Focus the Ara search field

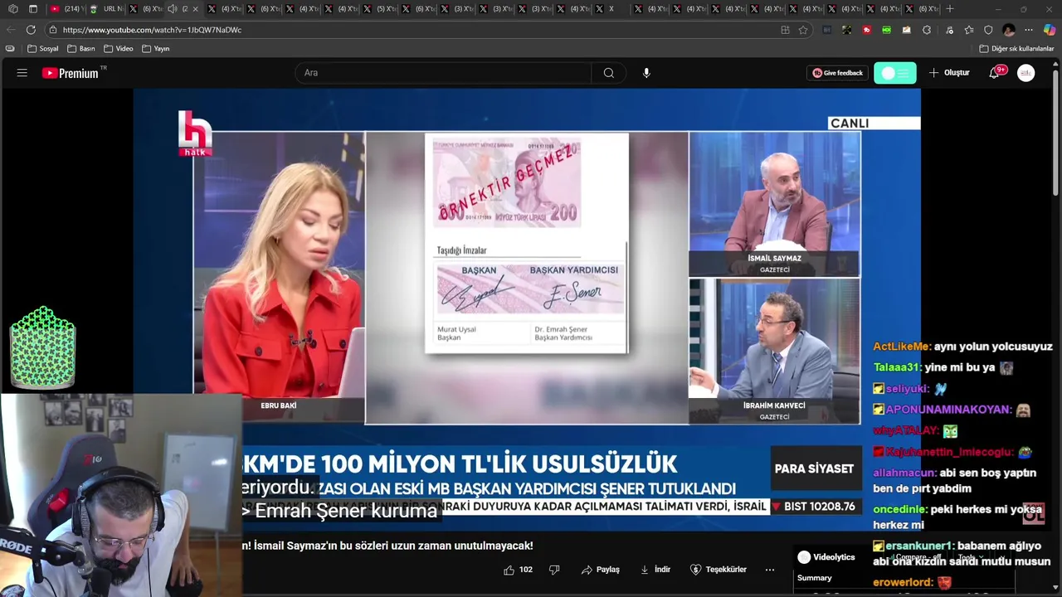(444, 73)
